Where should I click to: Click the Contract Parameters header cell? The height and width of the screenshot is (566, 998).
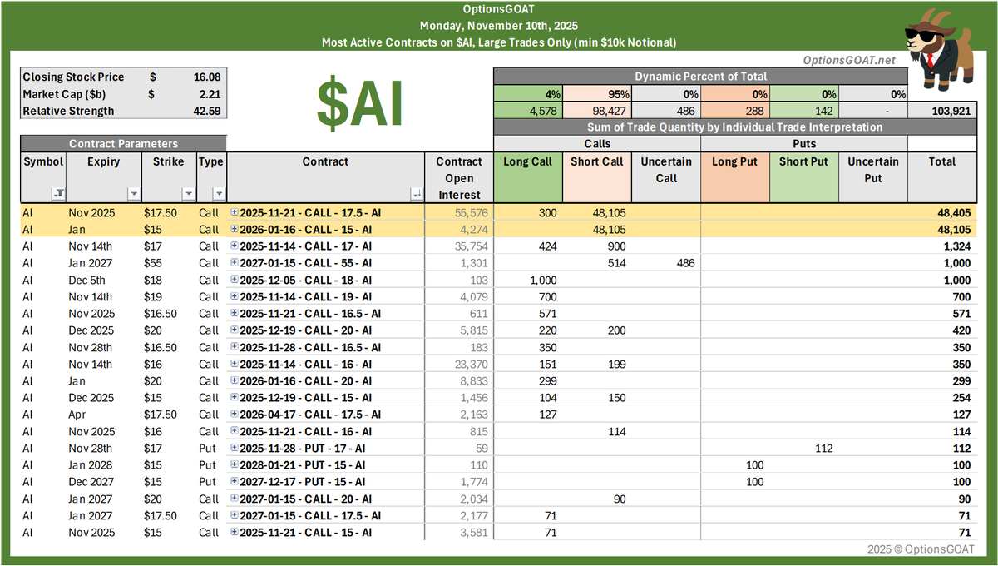pos(123,144)
